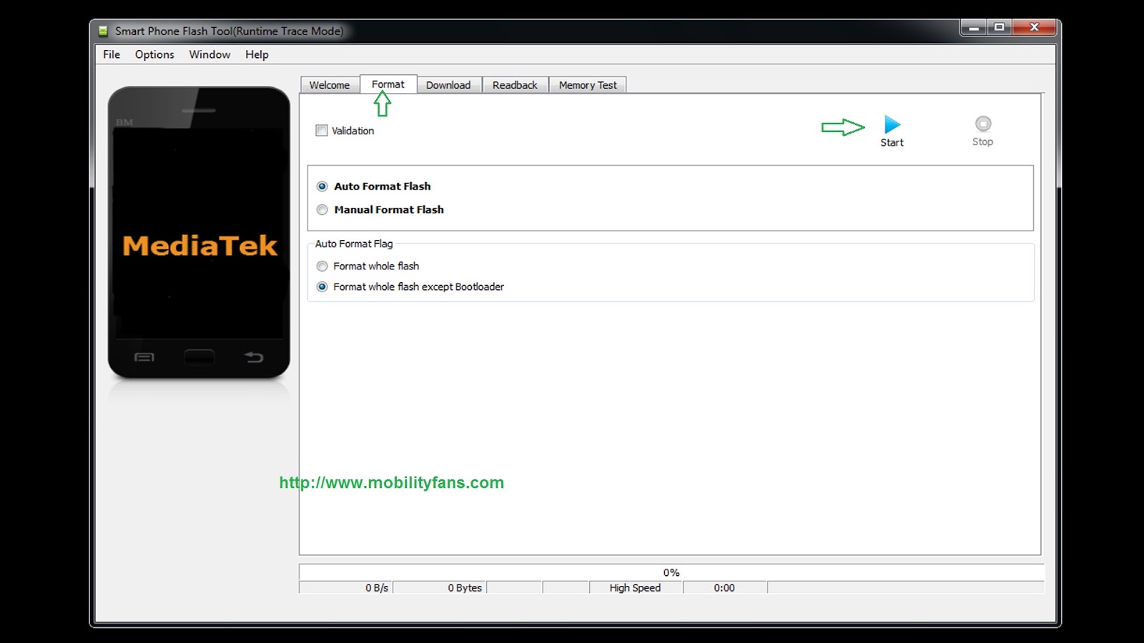Click the grey Stop icon
This screenshot has height=643, width=1144.
(x=983, y=124)
